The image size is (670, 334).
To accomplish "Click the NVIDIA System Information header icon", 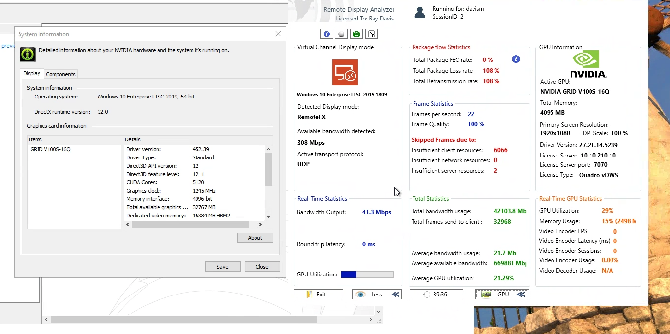I will tap(27, 54).
